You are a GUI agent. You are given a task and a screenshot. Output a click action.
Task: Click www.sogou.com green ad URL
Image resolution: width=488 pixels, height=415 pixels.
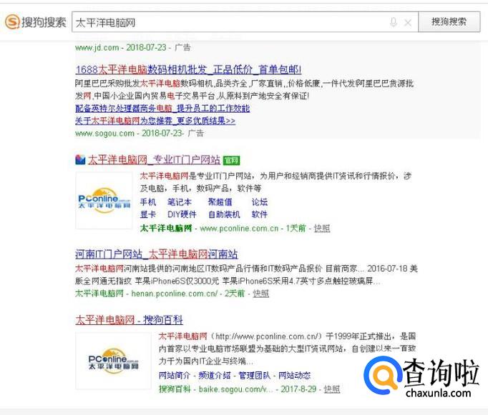104,134
